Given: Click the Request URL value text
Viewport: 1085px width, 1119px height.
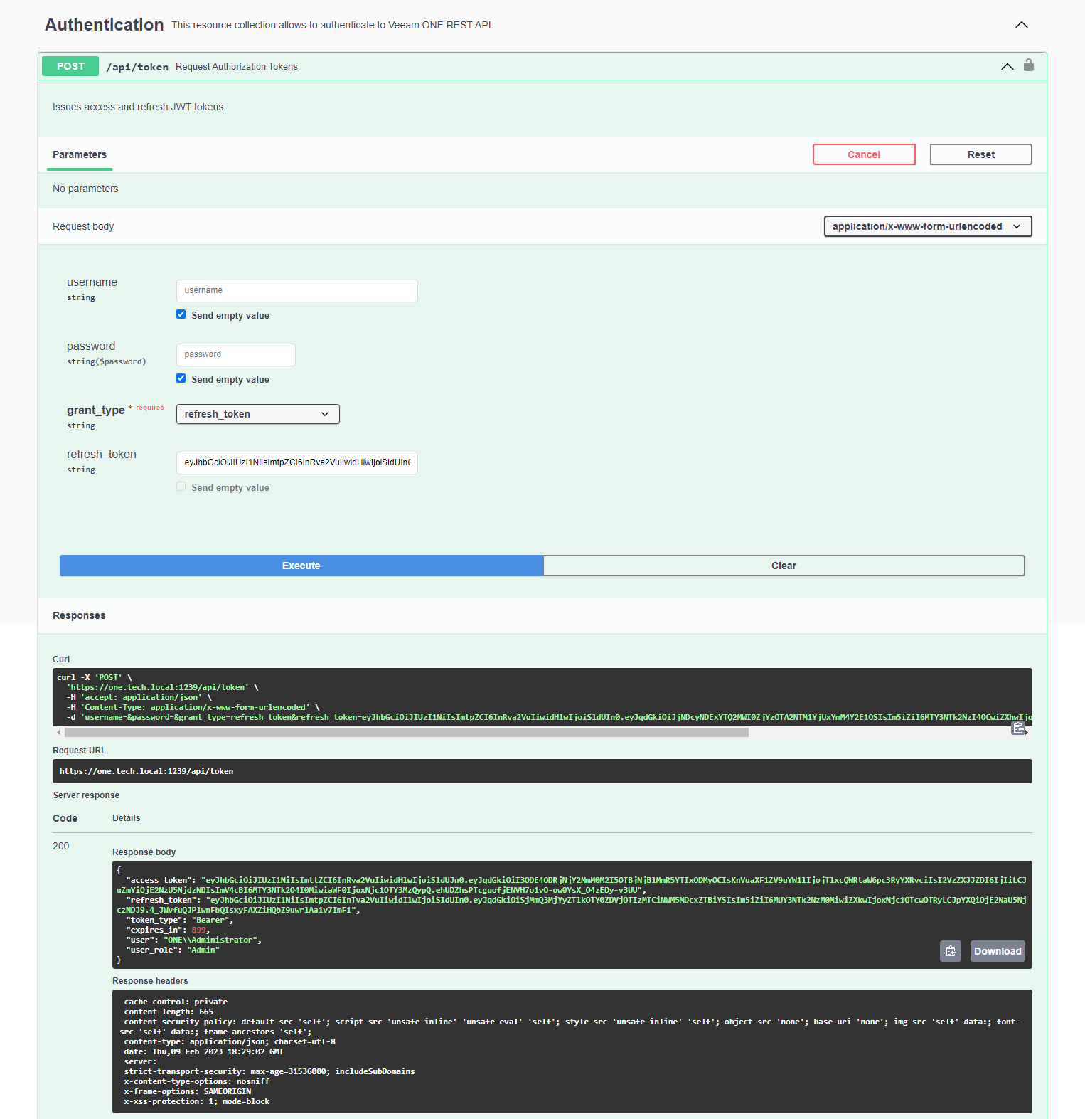Looking at the screenshot, I should (146, 771).
